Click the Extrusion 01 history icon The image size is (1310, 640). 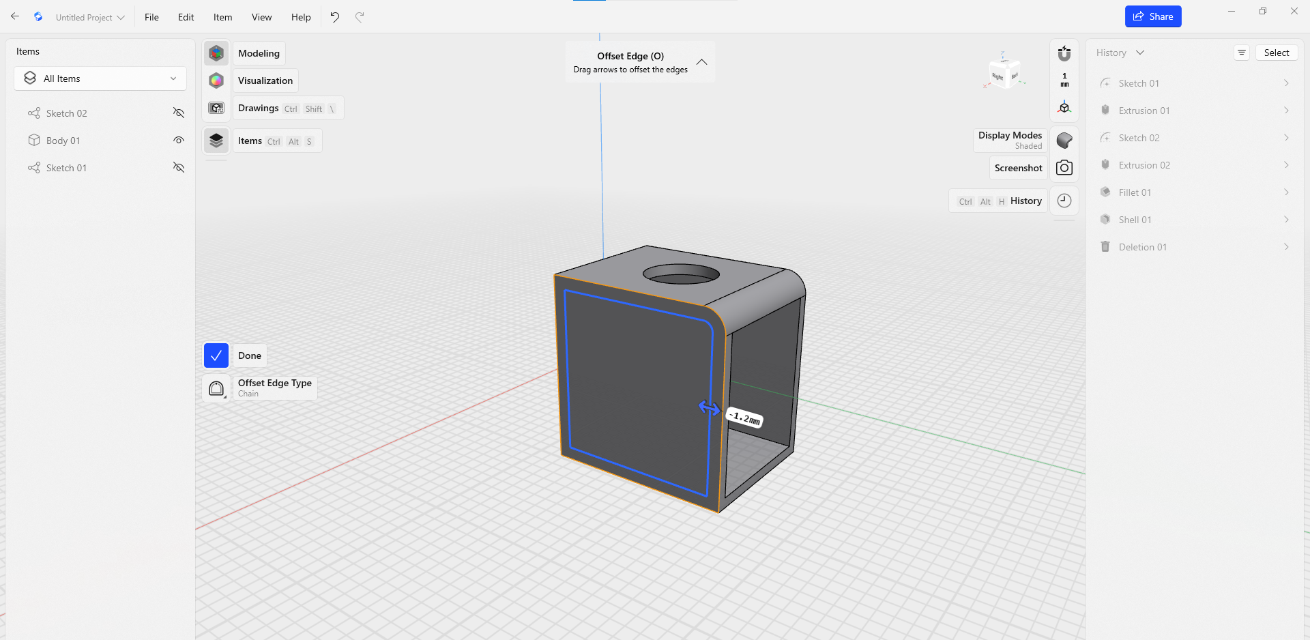pyautogui.click(x=1105, y=111)
